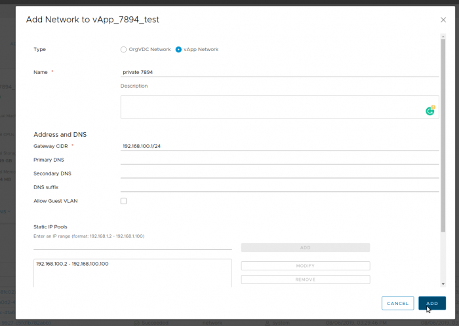Close the Add Network dialog

[x=443, y=20]
